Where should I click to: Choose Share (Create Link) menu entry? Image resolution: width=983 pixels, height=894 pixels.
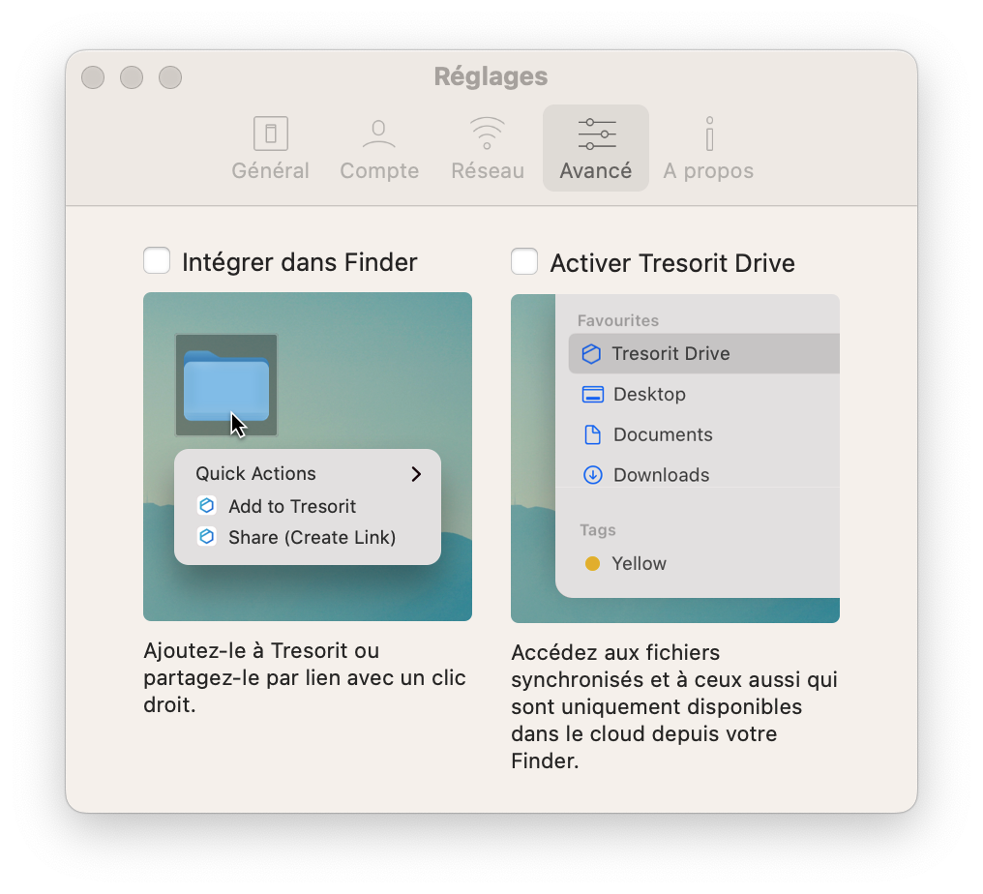pos(312,537)
